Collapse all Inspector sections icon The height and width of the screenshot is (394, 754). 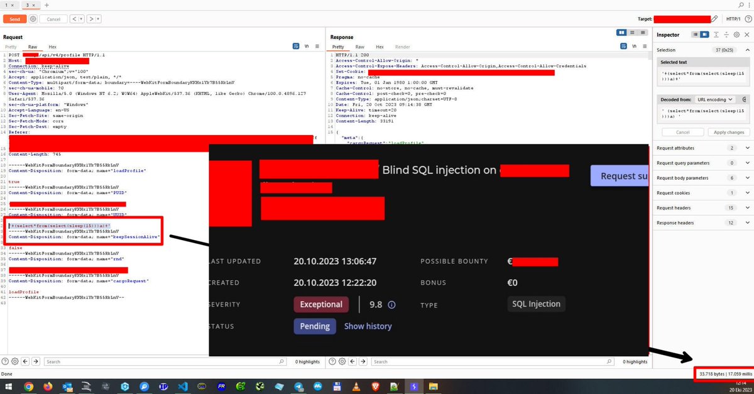726,35
